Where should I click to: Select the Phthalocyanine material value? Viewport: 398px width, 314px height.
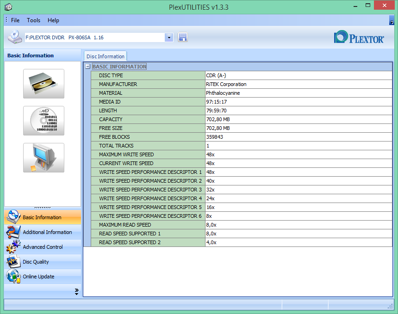tap(223, 93)
